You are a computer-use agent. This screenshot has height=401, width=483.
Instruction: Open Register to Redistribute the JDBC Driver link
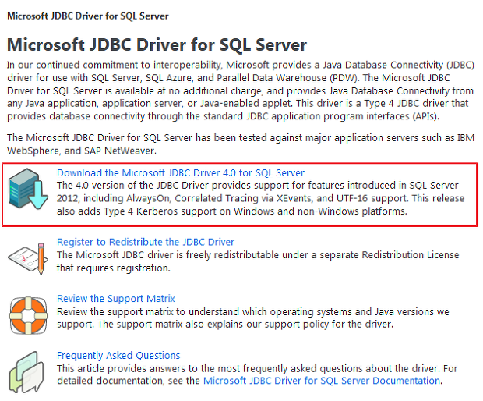[x=146, y=242]
